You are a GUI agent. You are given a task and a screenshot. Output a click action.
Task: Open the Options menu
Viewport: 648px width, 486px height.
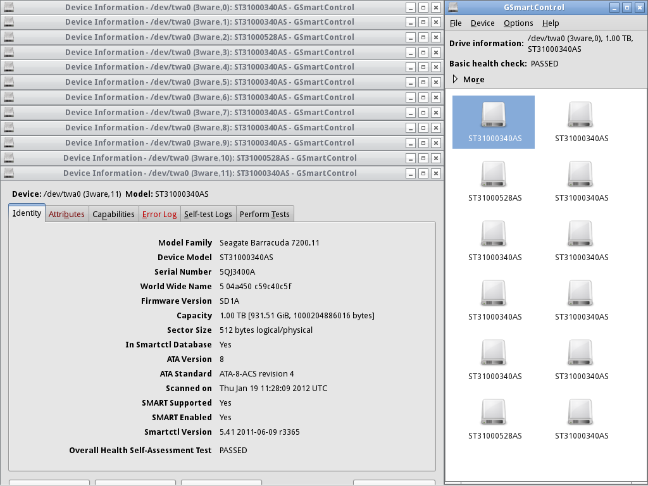(x=518, y=23)
